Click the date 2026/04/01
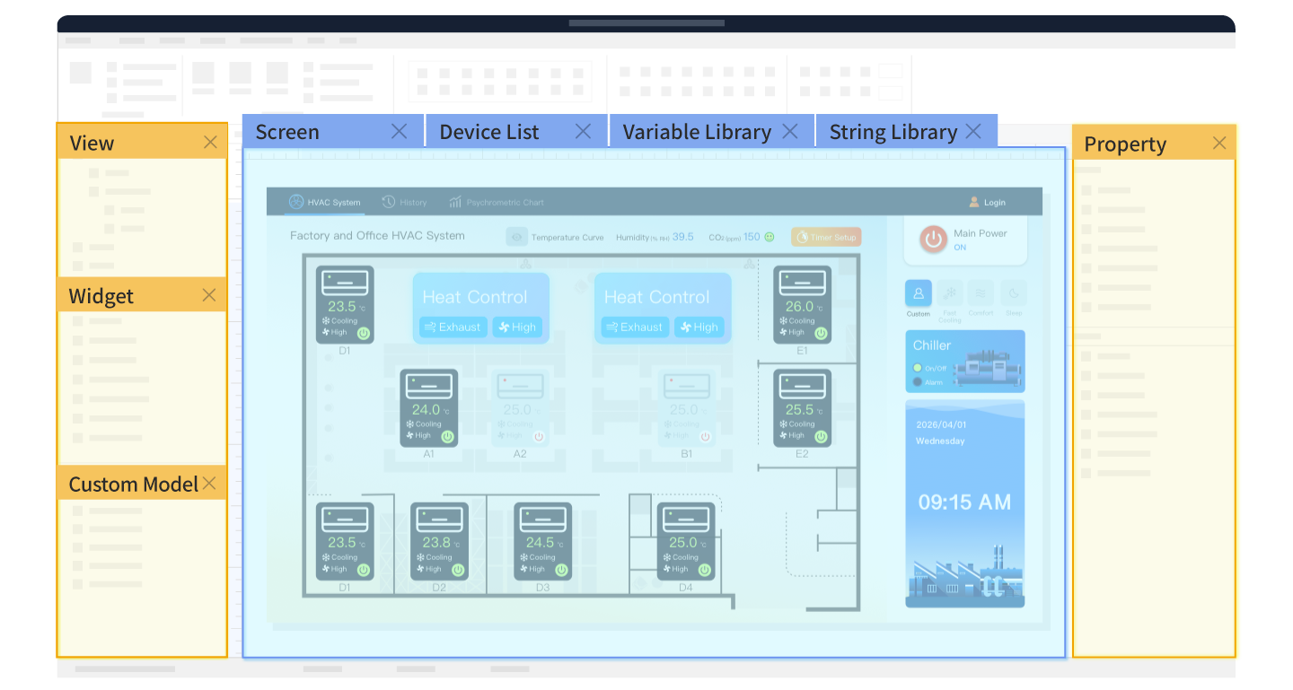Screen dimensions: 1293x690 [x=941, y=424]
